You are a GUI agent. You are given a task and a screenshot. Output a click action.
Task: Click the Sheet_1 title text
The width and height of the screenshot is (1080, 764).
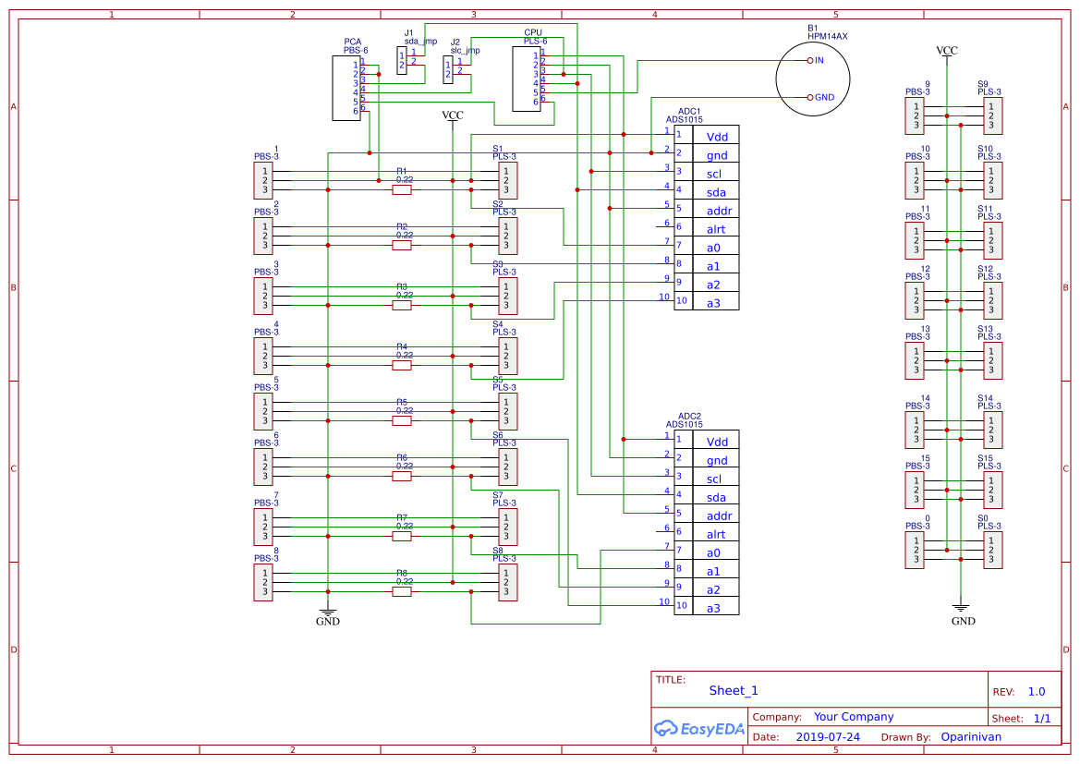tap(732, 690)
